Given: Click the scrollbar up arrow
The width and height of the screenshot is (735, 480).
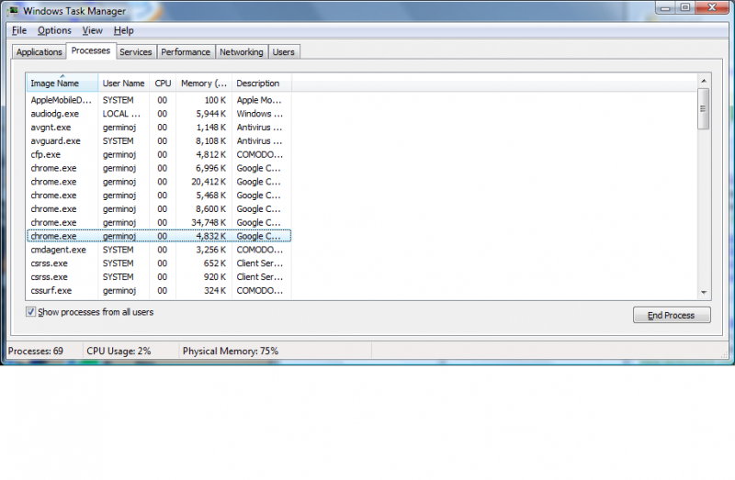Looking at the screenshot, I should [x=704, y=81].
